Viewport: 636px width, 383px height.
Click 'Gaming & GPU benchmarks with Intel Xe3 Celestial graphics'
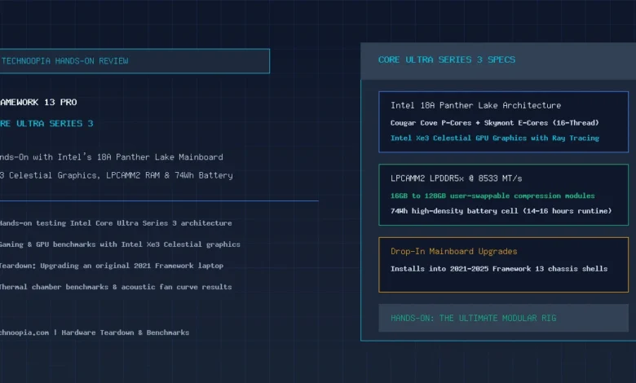click(x=120, y=244)
